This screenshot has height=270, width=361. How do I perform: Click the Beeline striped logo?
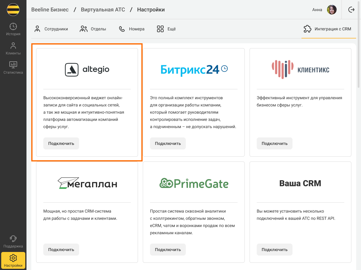point(13,10)
